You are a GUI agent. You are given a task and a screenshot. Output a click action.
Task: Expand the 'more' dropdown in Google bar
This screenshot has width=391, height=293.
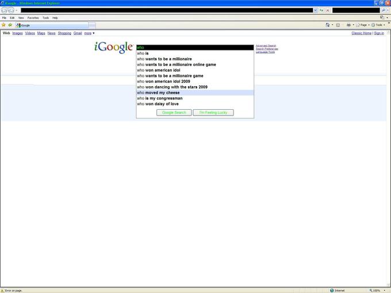click(89, 33)
